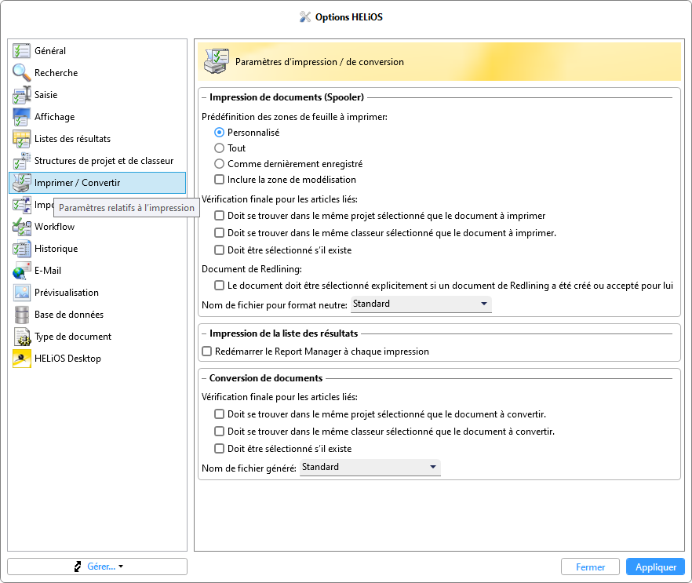Viewport: 692px width, 583px height.
Task: Open Nom de fichier généré dropdown
Action: click(370, 468)
